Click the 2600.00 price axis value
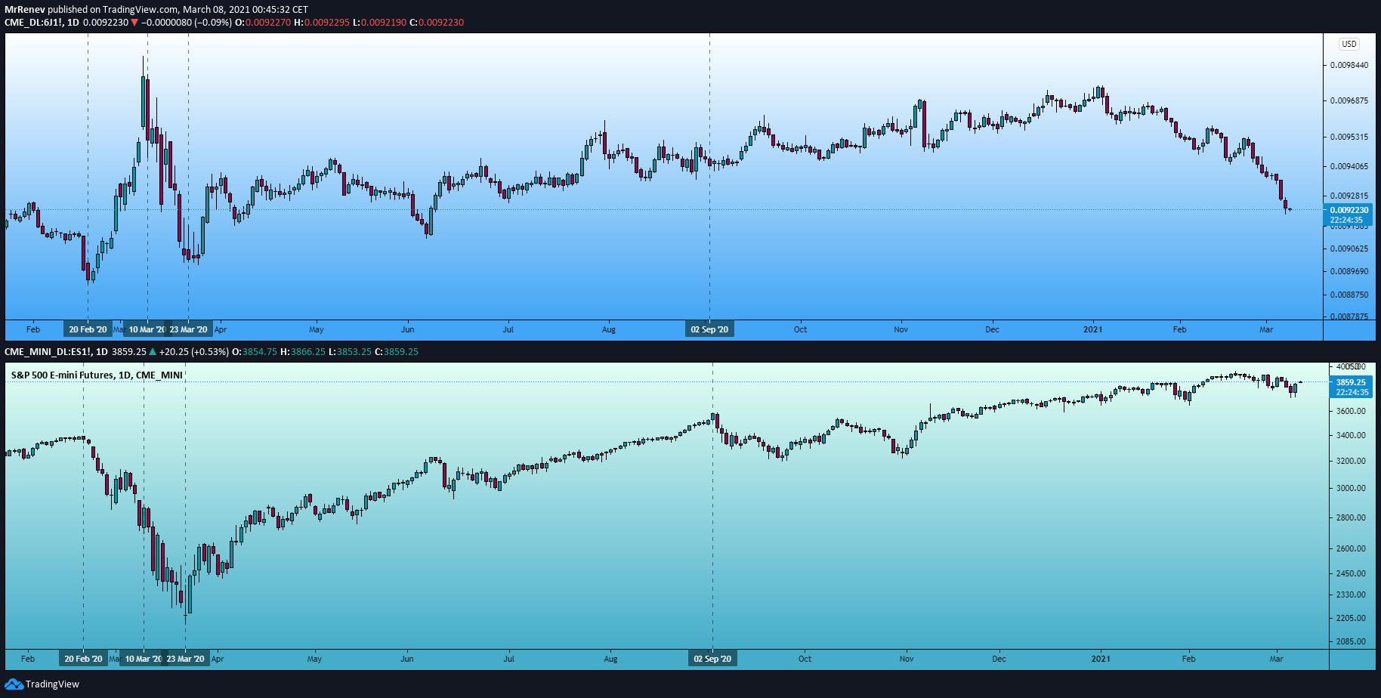Viewport: 1381px width, 698px height. (x=1351, y=549)
